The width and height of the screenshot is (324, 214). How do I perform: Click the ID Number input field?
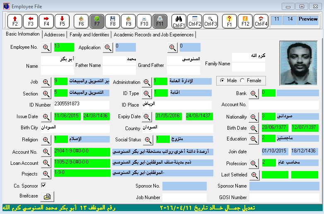[81, 105]
